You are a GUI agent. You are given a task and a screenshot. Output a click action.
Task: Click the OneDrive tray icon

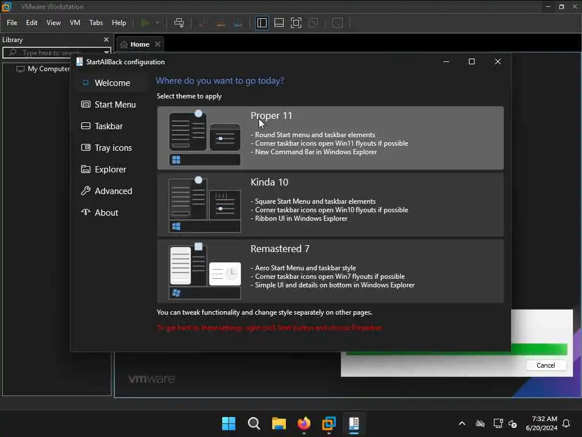pos(480,423)
